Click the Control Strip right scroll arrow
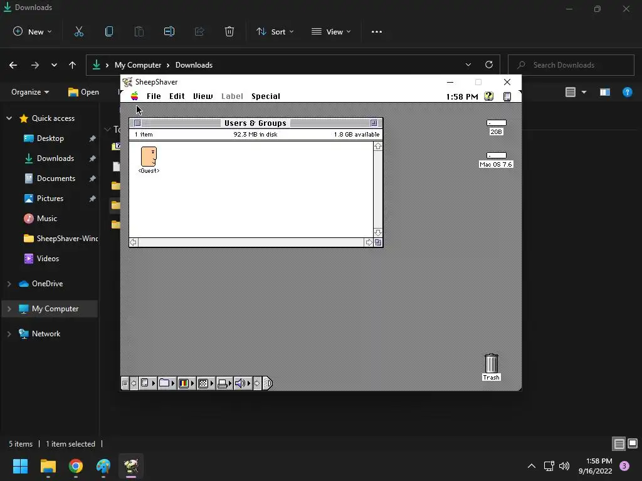642x481 pixels. coord(257,383)
